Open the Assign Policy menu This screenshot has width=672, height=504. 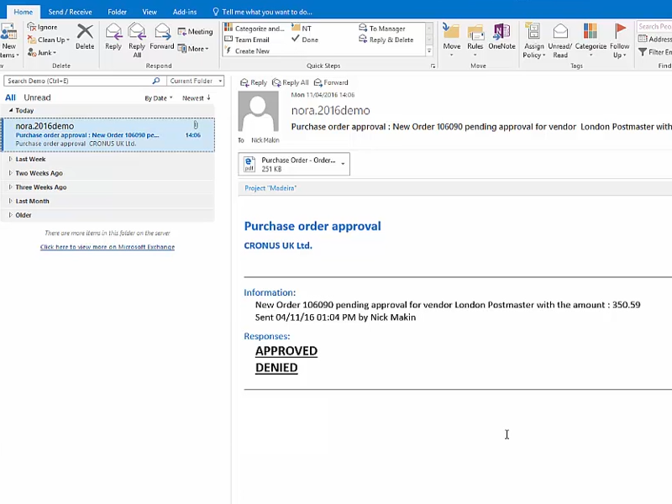coord(534,39)
